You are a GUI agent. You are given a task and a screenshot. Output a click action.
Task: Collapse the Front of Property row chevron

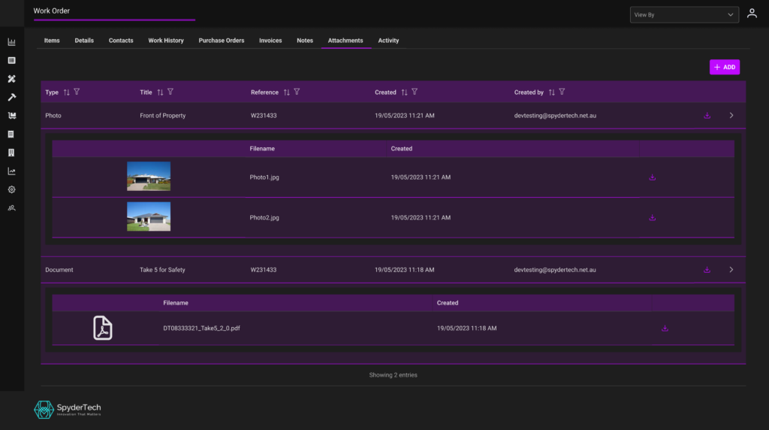point(731,116)
